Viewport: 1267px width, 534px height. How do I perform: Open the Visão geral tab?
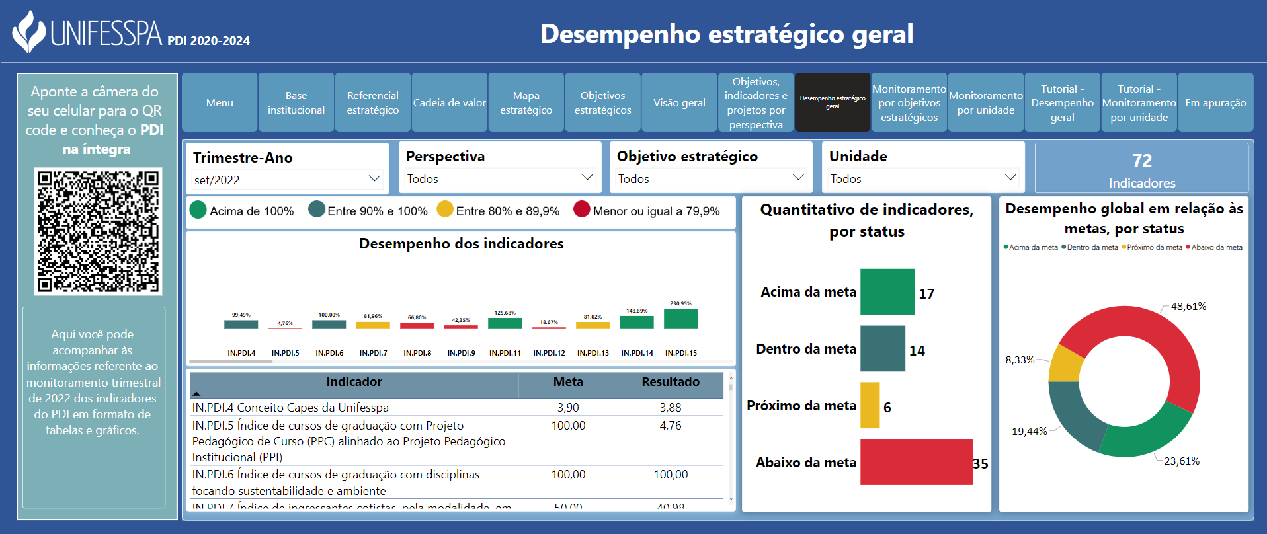coord(680,102)
